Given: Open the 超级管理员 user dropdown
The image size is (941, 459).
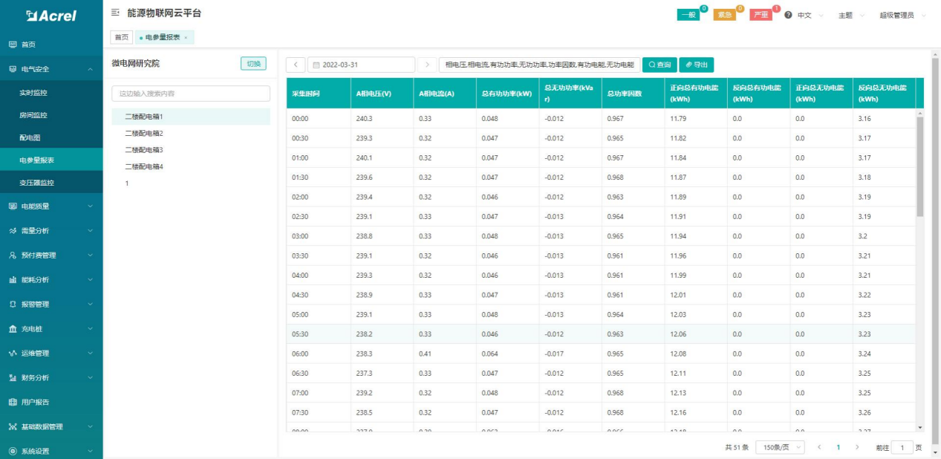Looking at the screenshot, I should click(902, 15).
